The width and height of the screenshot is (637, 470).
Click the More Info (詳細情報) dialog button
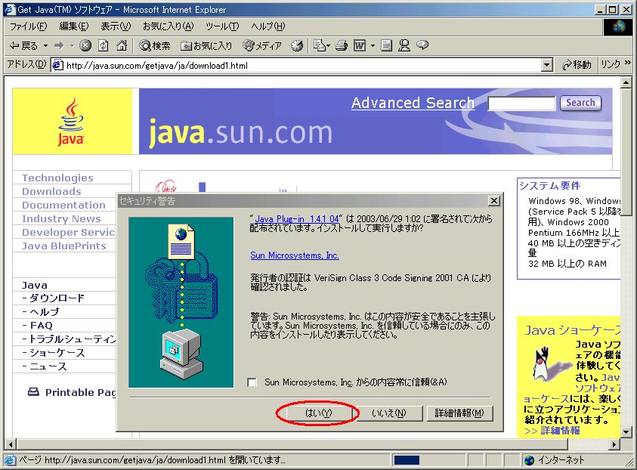(460, 413)
